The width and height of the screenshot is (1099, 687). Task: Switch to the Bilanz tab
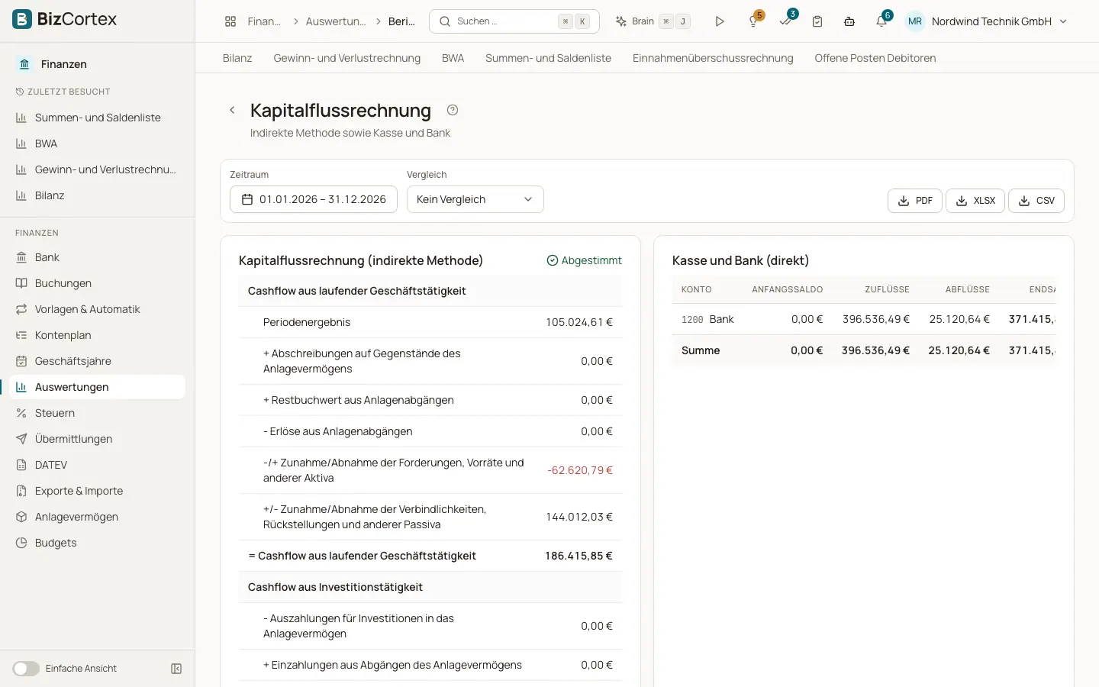[x=237, y=58]
